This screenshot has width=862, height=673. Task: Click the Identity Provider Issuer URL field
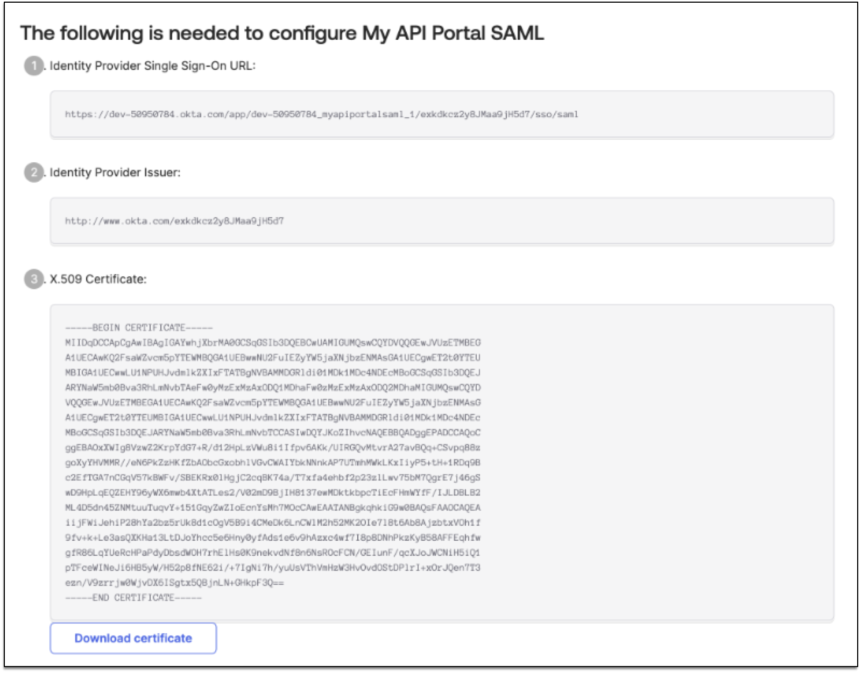click(175, 220)
